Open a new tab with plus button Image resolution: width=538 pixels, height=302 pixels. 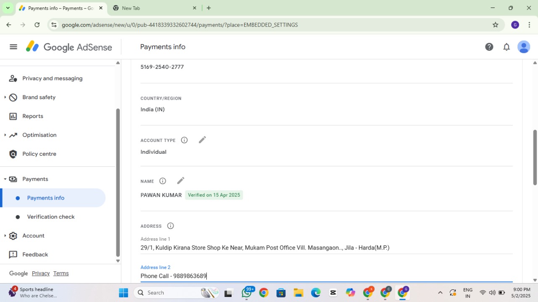tap(208, 8)
